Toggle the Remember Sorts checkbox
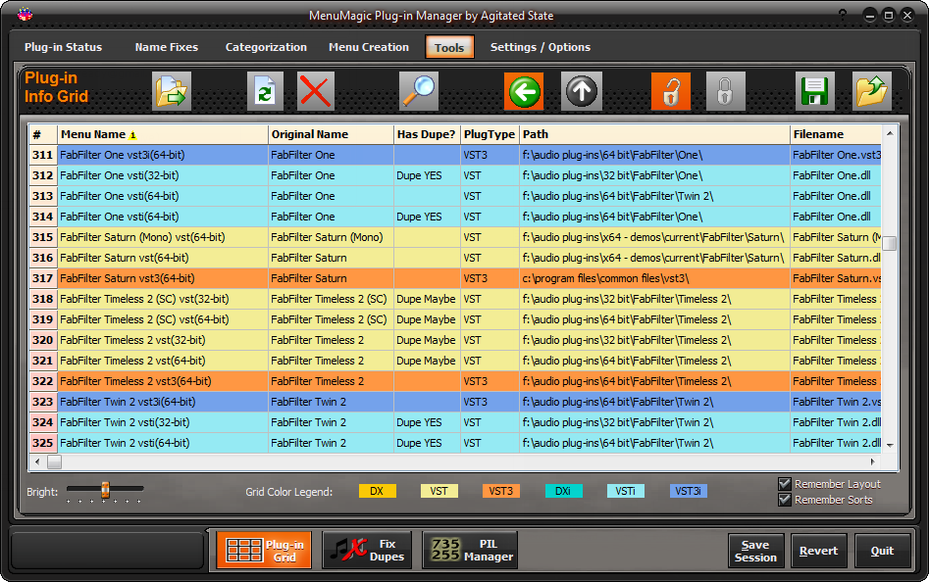Image resolution: width=929 pixels, height=582 pixels. (x=785, y=500)
